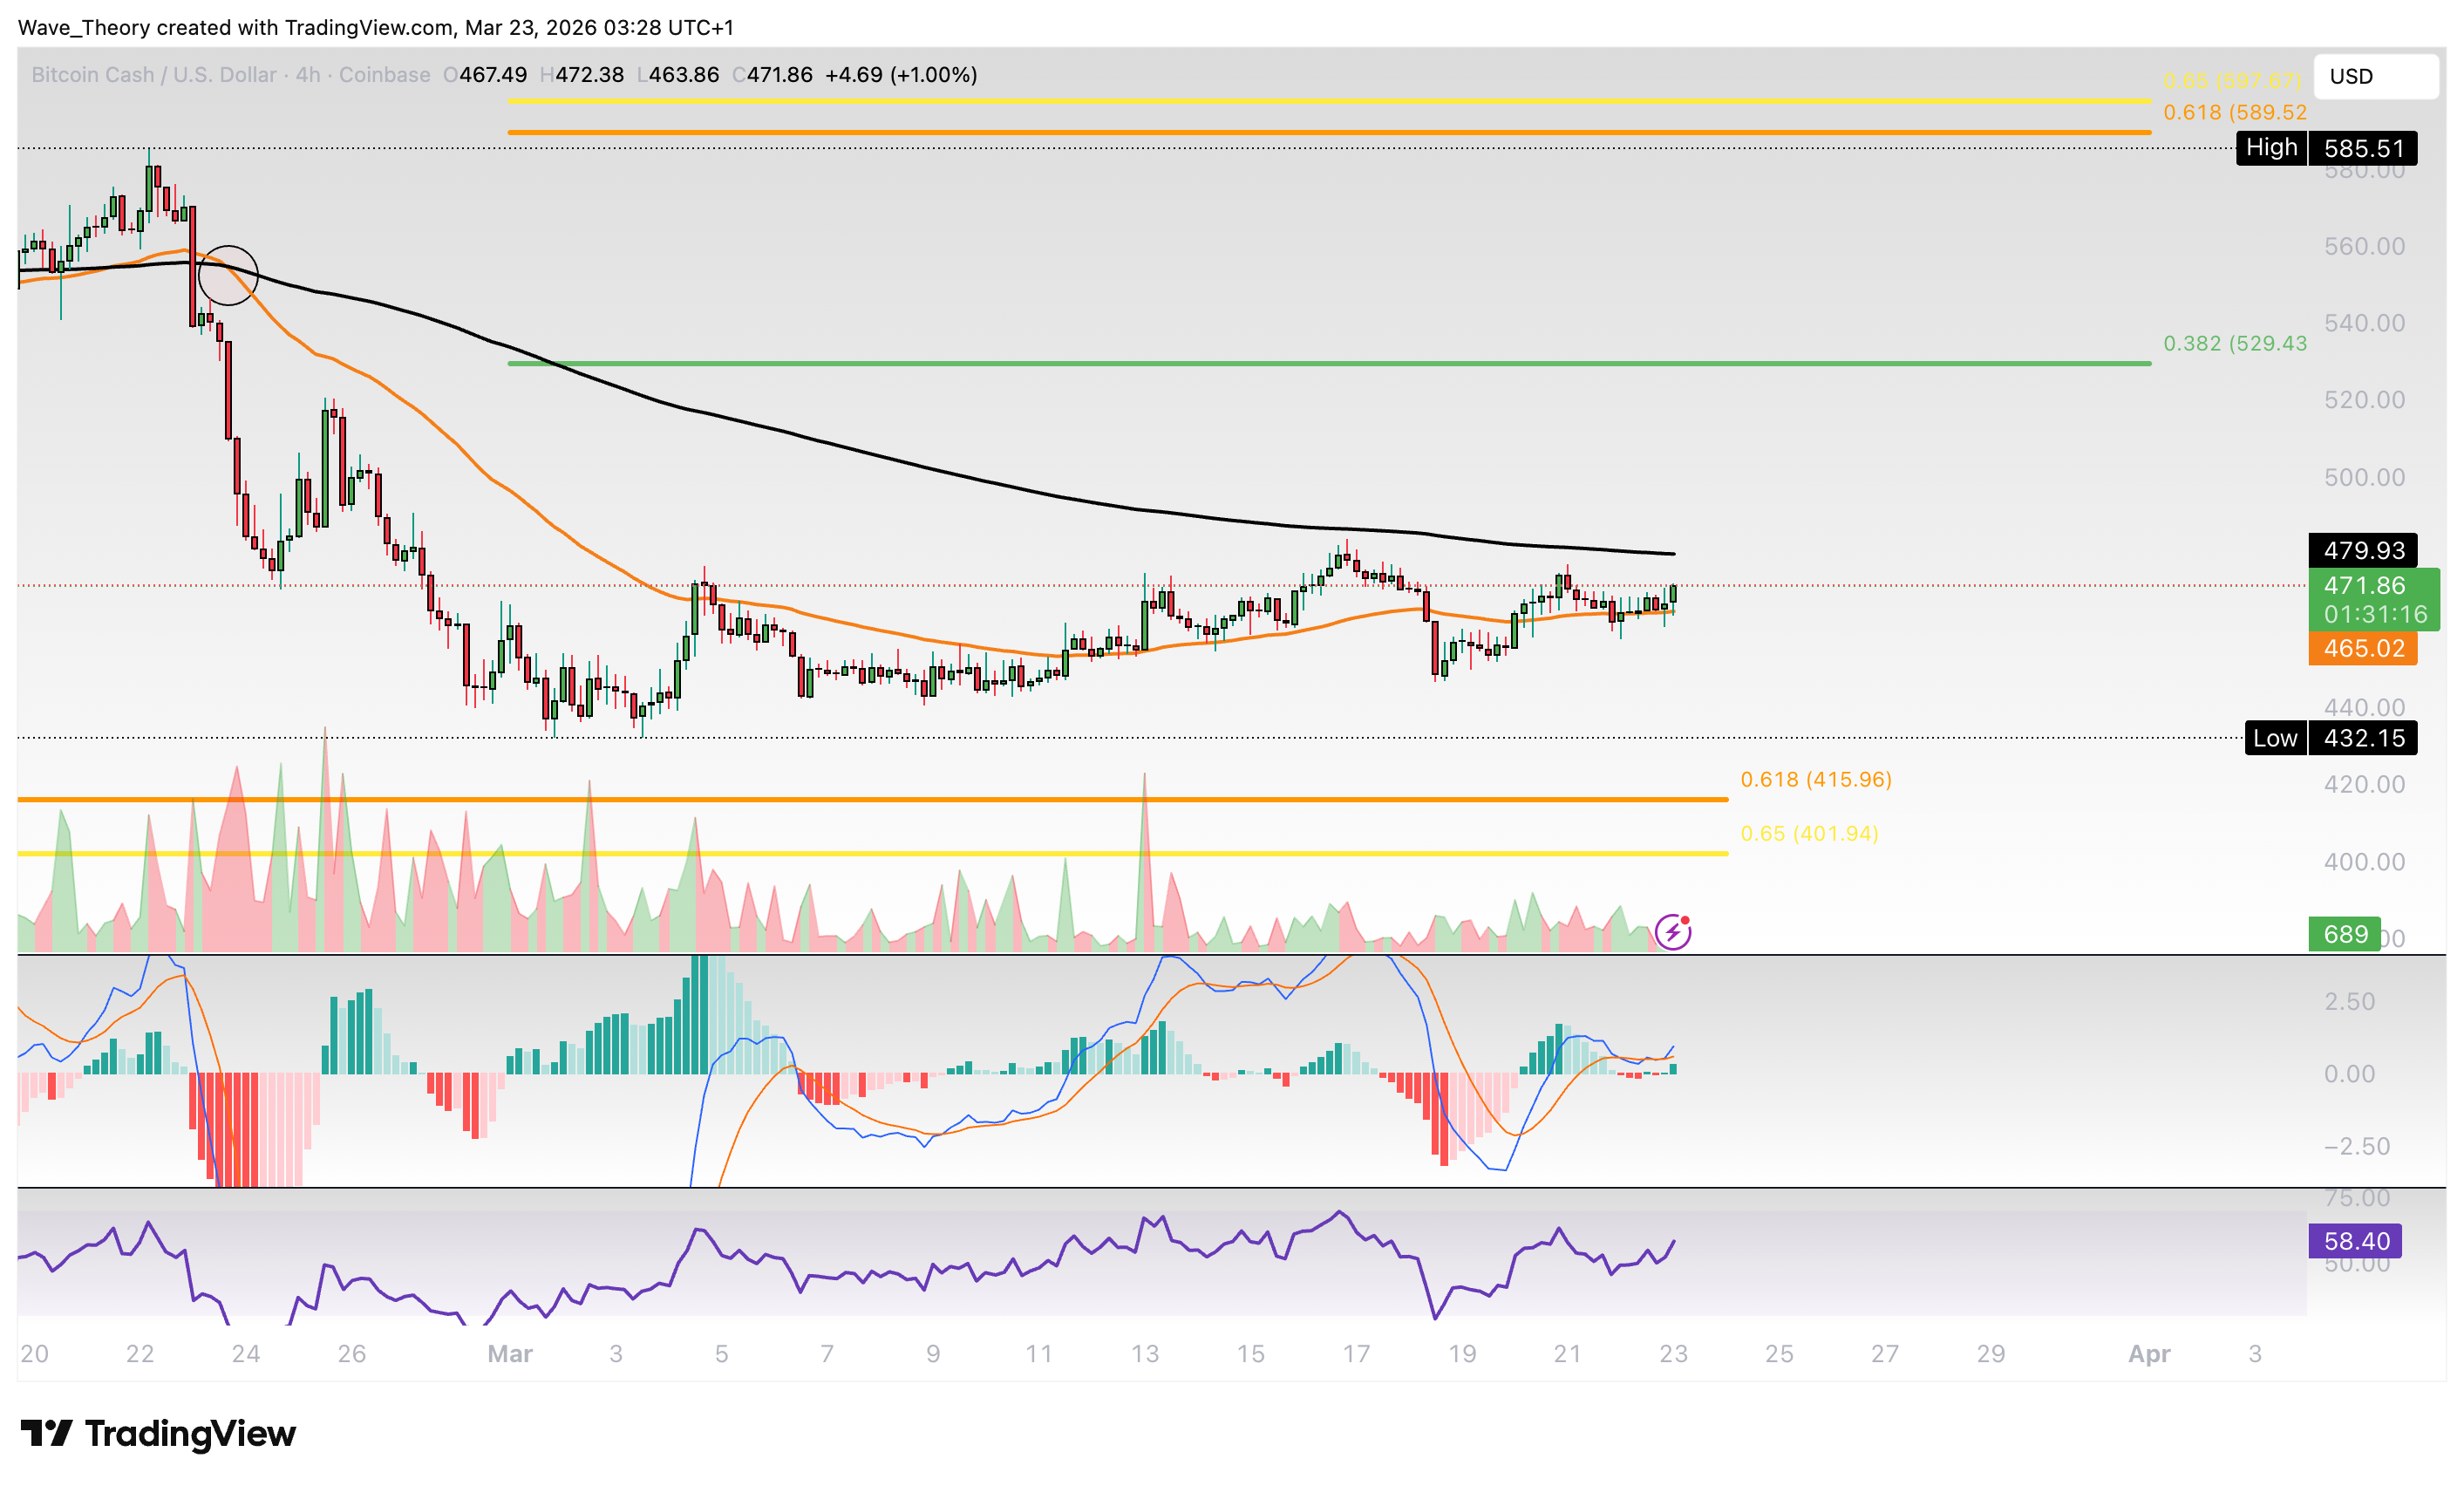Click the green 689 volume label

click(2344, 934)
